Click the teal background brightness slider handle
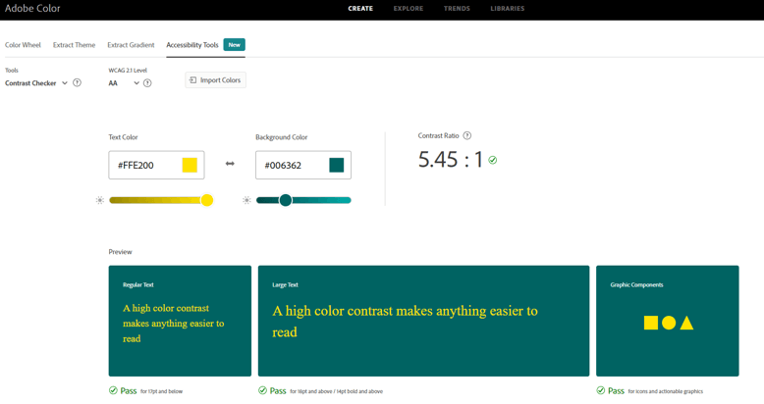 [x=286, y=200]
